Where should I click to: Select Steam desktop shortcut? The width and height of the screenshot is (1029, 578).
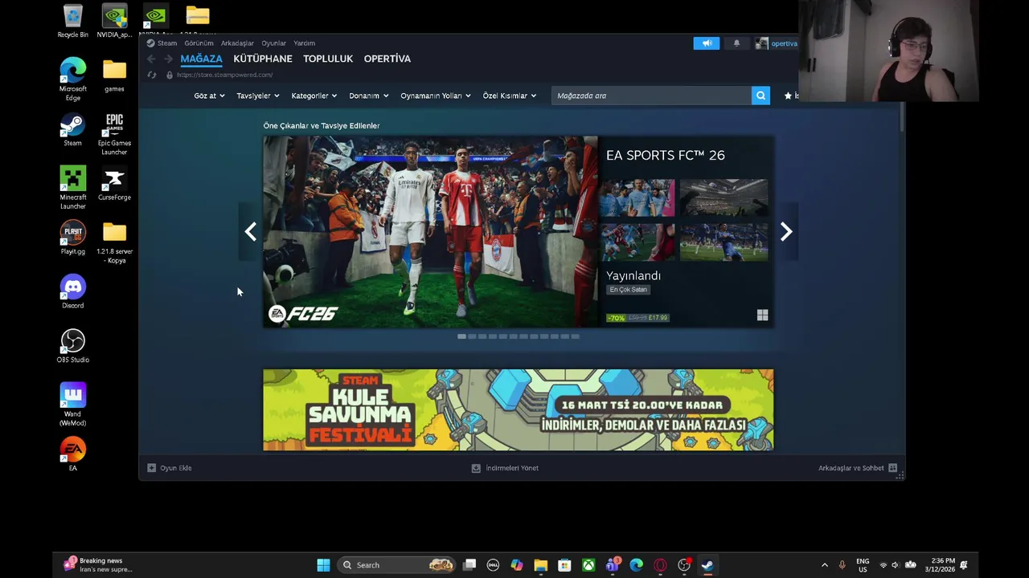tap(72, 130)
